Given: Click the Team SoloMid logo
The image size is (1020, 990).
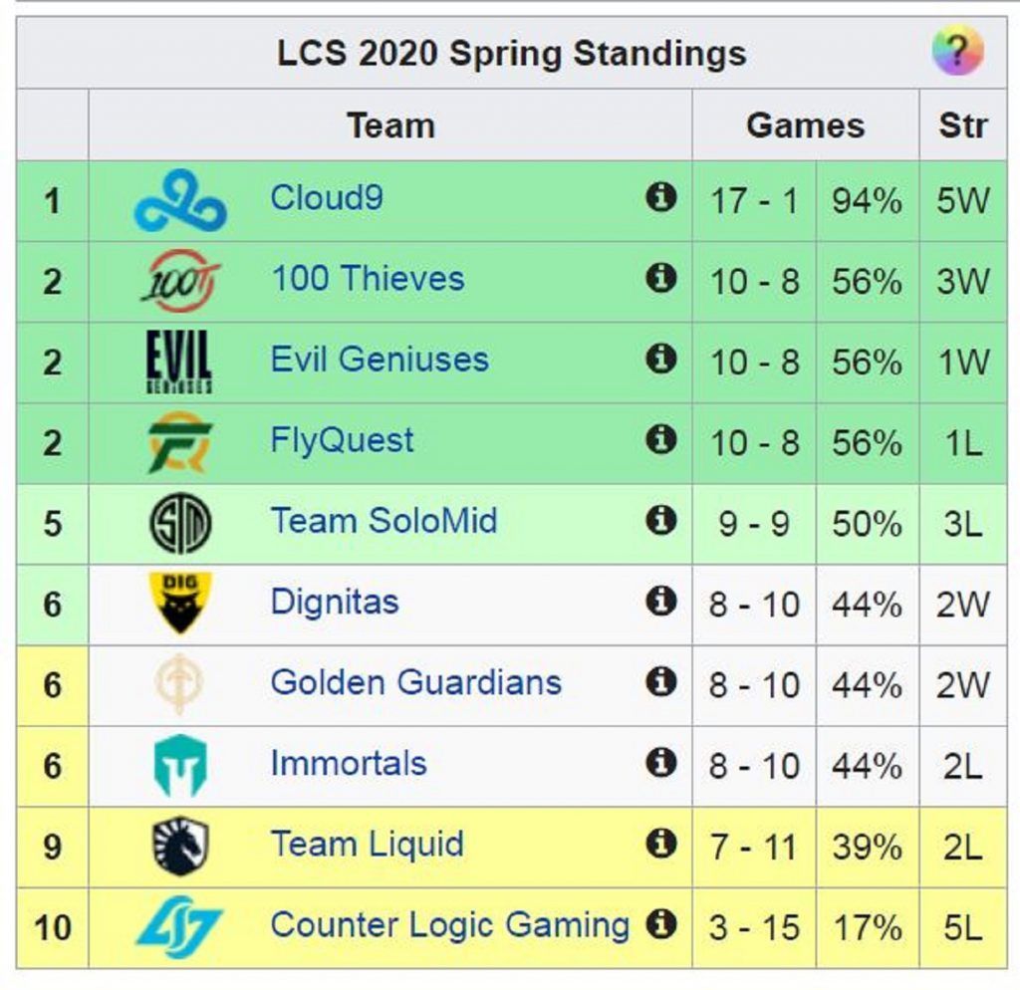Looking at the screenshot, I should coord(180,524).
